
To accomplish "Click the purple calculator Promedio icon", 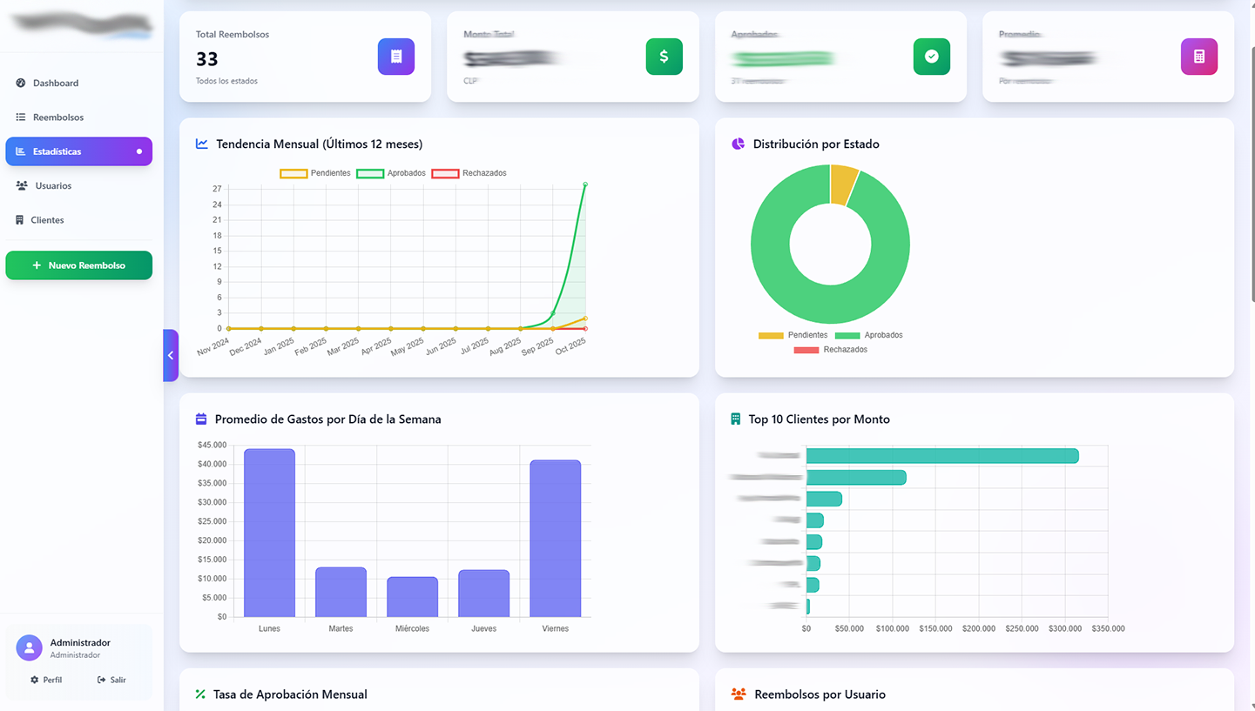I will pos(1198,57).
